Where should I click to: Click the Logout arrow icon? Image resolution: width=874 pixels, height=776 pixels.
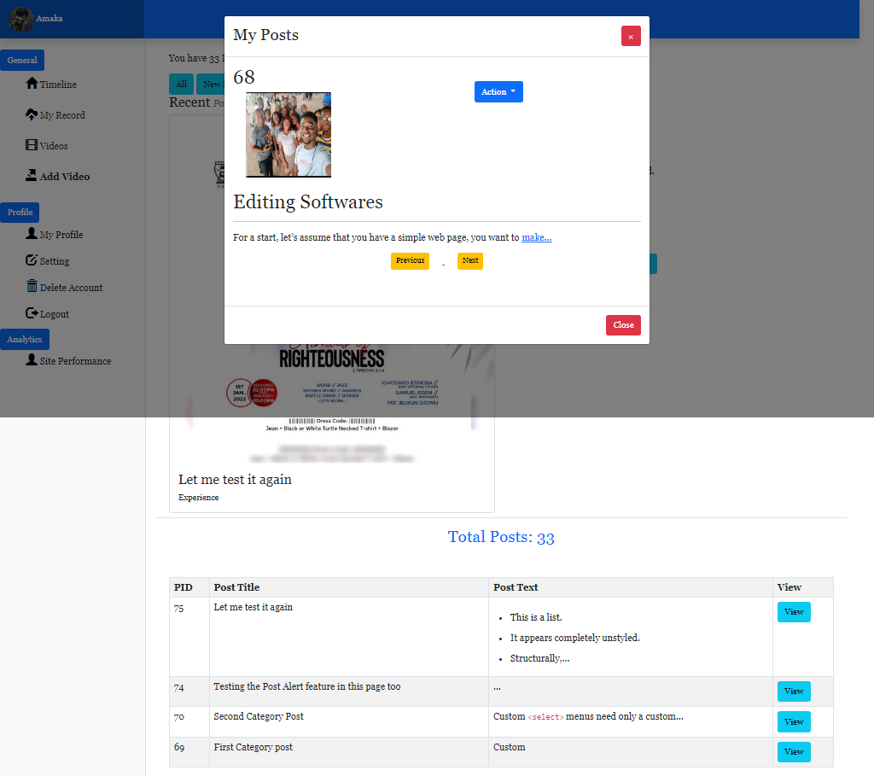coord(32,313)
